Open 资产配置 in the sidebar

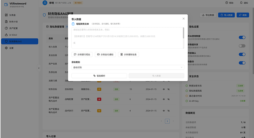pyautogui.click(x=20, y=28)
